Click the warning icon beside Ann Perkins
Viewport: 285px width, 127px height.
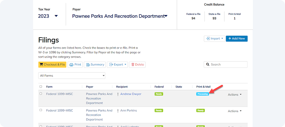click(x=118, y=111)
